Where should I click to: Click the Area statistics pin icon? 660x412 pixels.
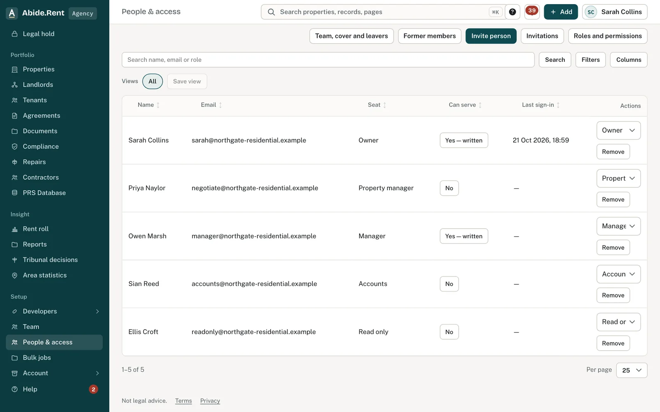pos(15,275)
